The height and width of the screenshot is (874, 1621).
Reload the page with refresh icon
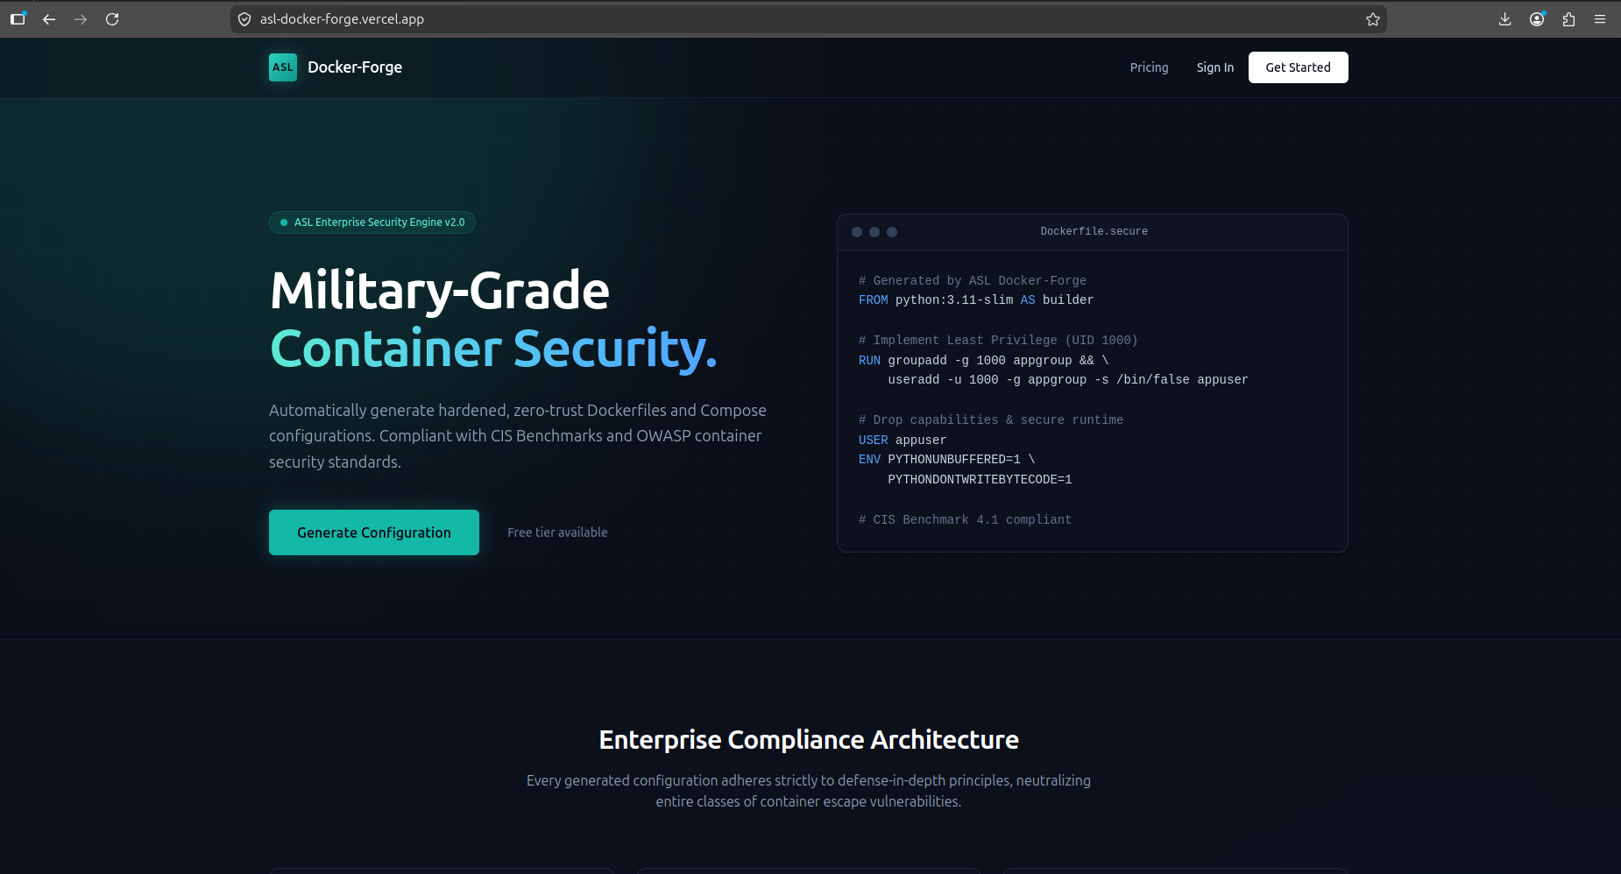point(112,19)
